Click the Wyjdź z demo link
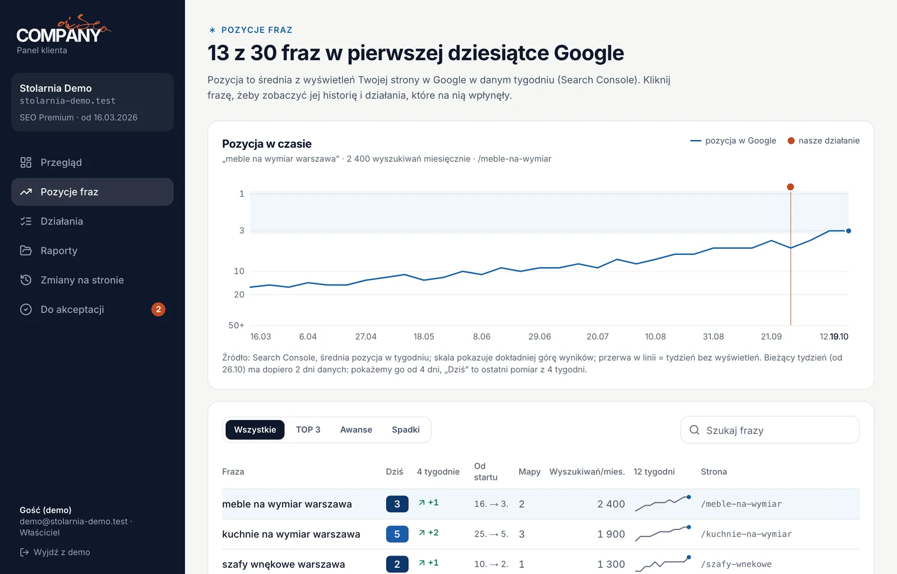The image size is (897, 574). coord(55,552)
